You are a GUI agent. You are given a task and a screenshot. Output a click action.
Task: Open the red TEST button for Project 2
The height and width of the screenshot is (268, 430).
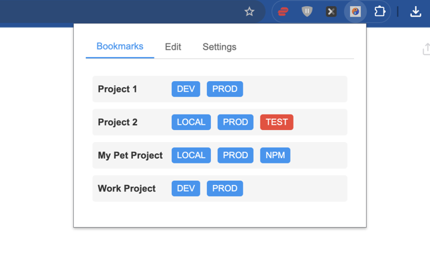277,122
